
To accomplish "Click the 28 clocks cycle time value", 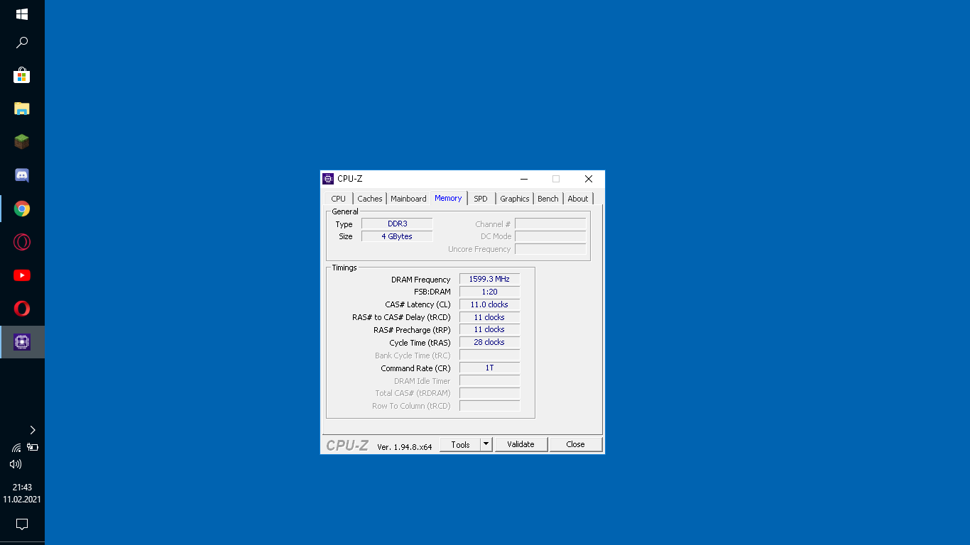I will 489,342.
